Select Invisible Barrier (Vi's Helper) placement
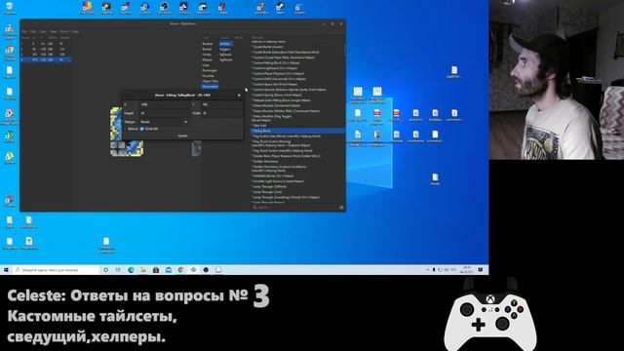Screen dimensions: 624x351 tap(273, 175)
